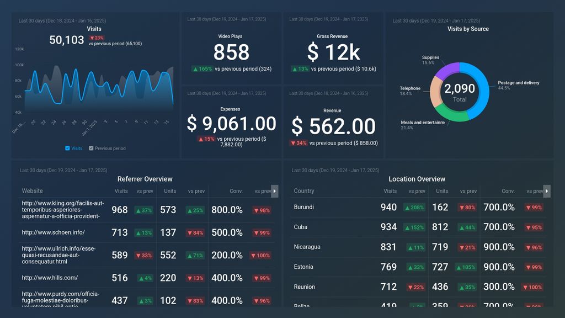Click the Supplies 15.6% label
The height and width of the screenshot is (318, 565).
tap(430, 60)
